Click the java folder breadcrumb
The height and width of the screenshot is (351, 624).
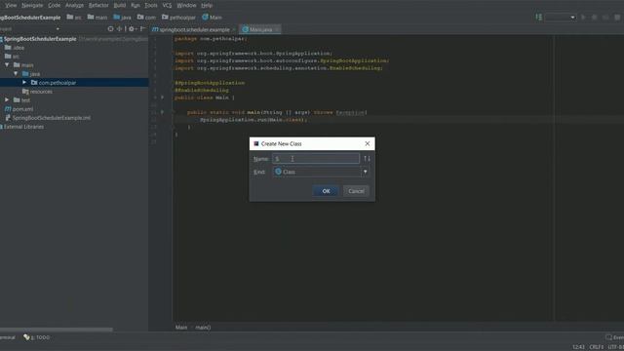(123, 18)
